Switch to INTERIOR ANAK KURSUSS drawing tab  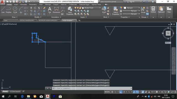(x=48, y=20)
